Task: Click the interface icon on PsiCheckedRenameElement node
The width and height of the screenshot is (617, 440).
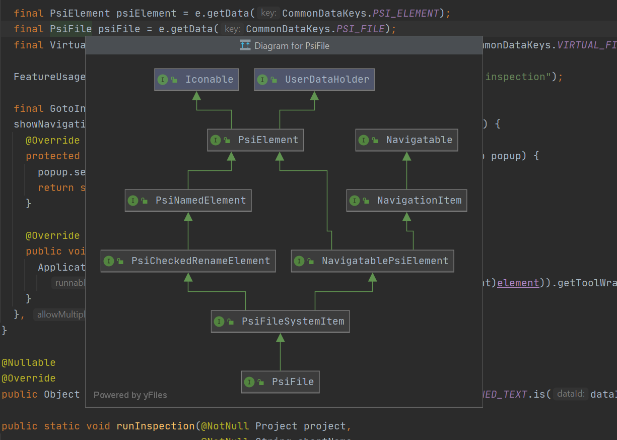Action: tap(109, 261)
